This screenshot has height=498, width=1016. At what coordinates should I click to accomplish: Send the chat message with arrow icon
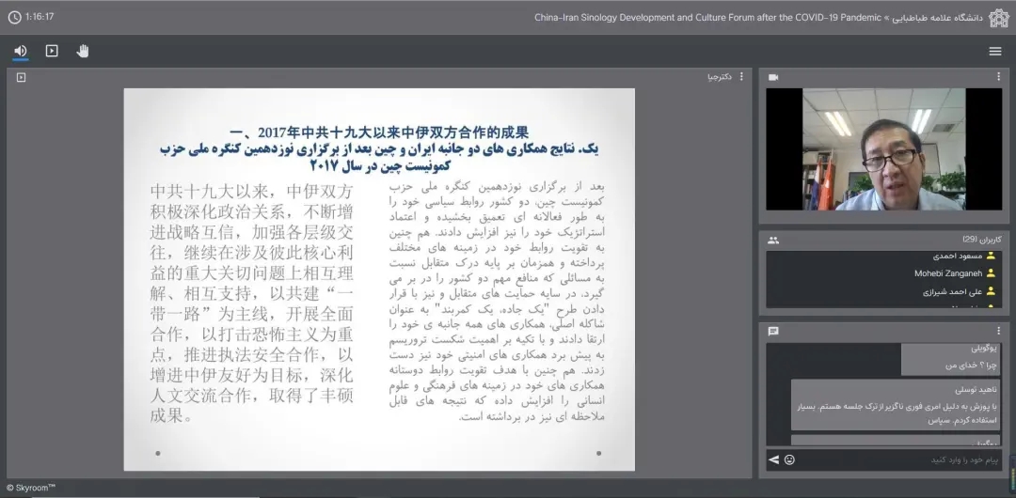point(774,459)
